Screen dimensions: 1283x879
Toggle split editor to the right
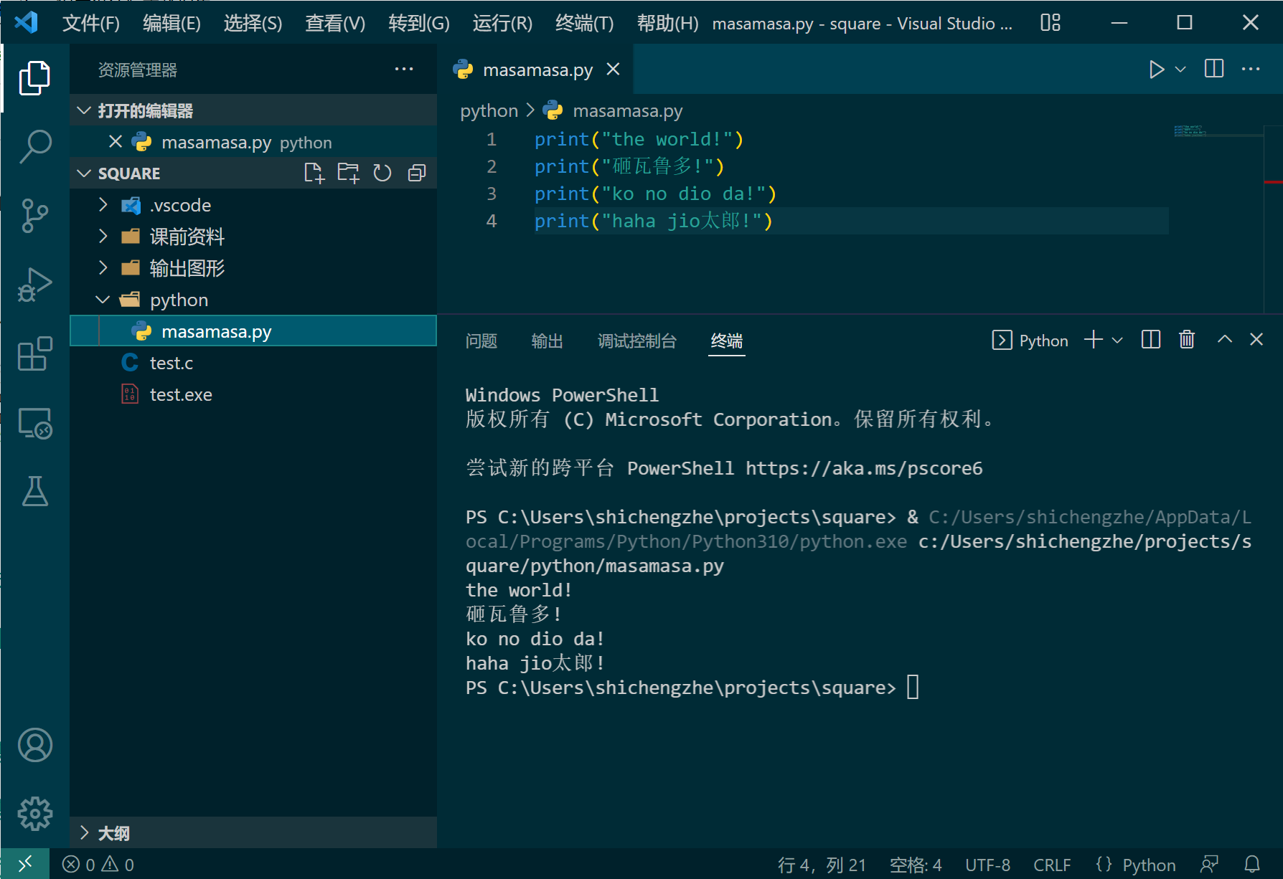(x=1214, y=70)
